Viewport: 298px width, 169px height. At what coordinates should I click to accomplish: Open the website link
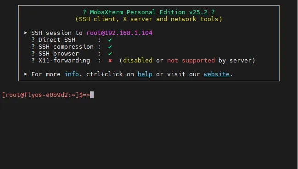pyautogui.click(x=216, y=74)
